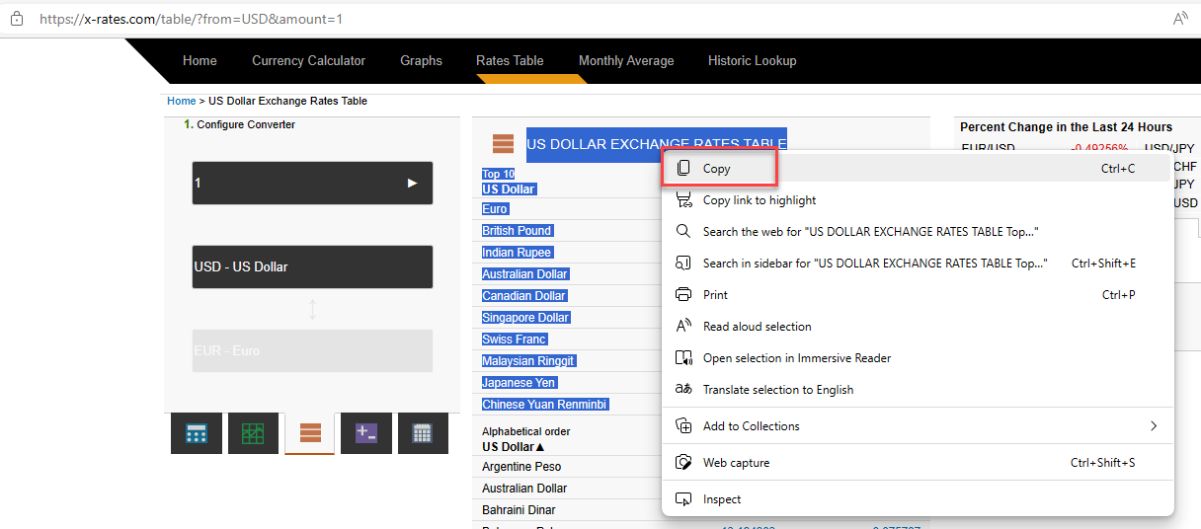This screenshot has height=529, width=1201.
Task: Open the Monthly Average navigation tab
Action: point(626,61)
